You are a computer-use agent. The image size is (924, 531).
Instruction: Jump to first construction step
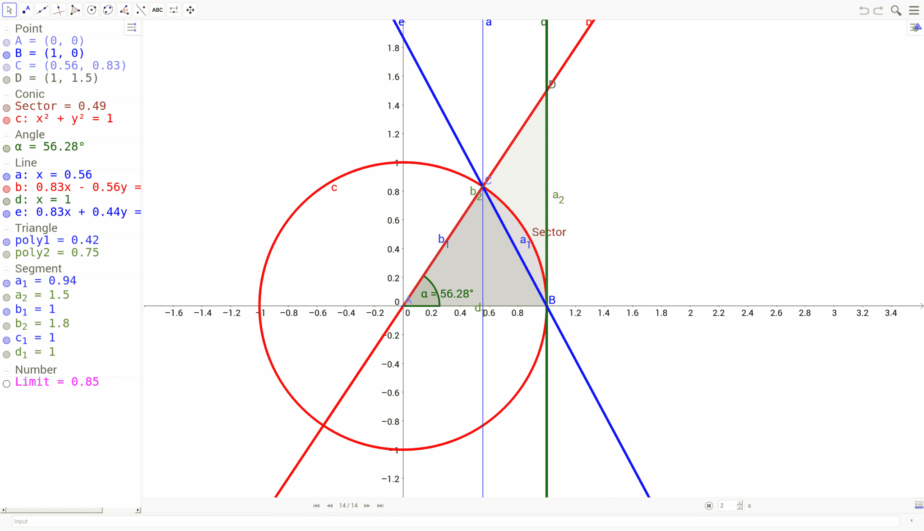coord(316,506)
